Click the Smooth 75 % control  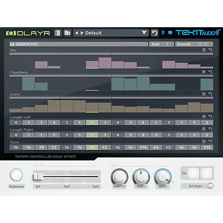194,44
